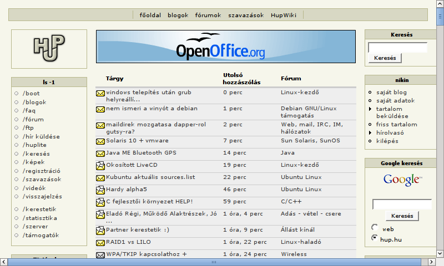Open the /boot sidebar link
444x266 pixels.
(31, 94)
